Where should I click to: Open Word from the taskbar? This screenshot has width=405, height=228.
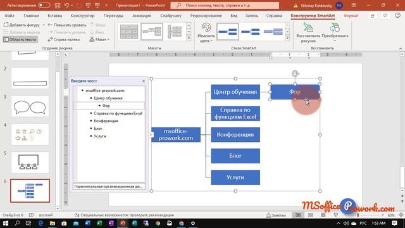point(87,223)
